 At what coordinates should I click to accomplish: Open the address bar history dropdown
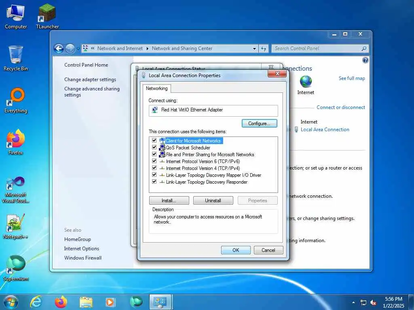[x=255, y=48]
